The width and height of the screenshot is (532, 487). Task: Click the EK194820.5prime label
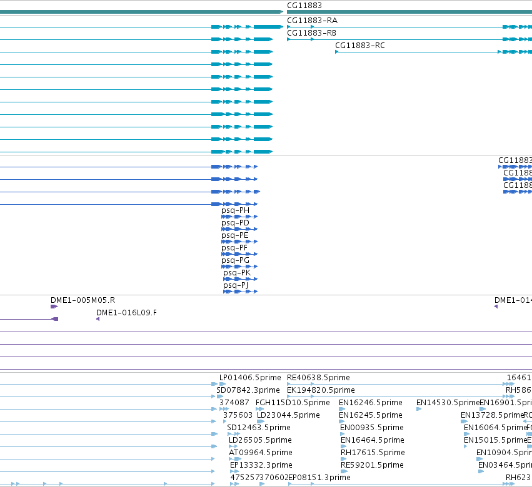pyautogui.click(x=321, y=390)
